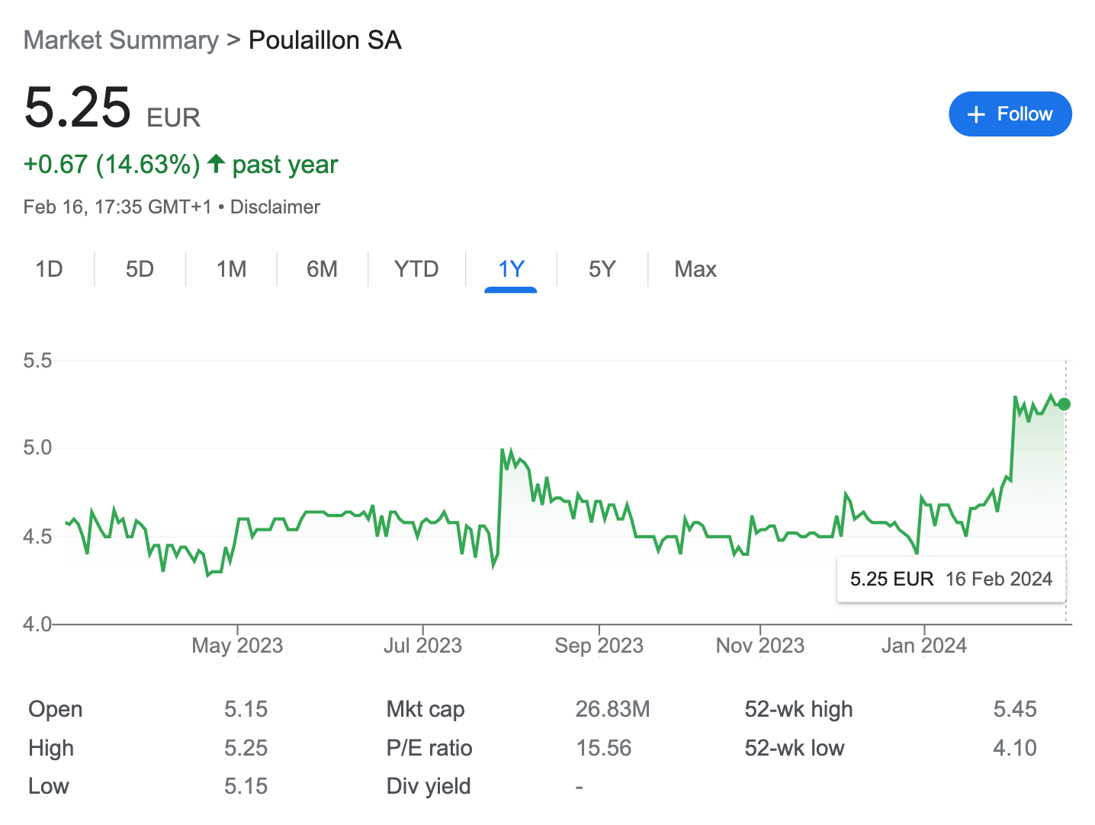Click the Low label in stats

coord(49,786)
